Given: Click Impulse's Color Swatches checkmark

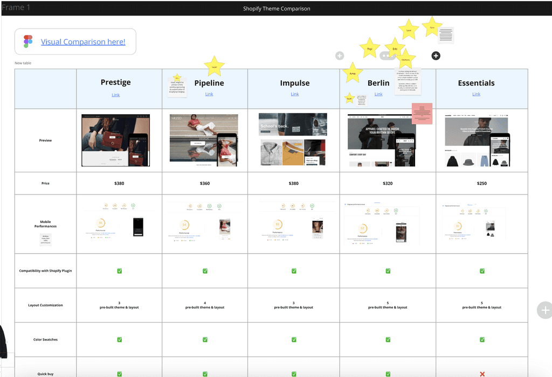Looking at the screenshot, I should click(x=294, y=340).
